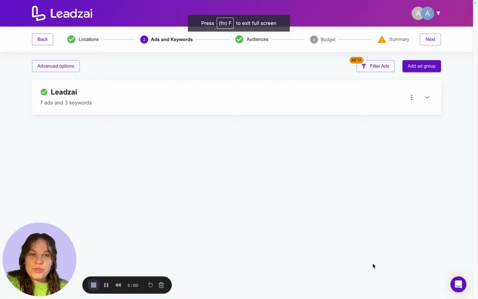Click the Leadzai ad group title
The height and width of the screenshot is (299, 478).
click(x=64, y=92)
